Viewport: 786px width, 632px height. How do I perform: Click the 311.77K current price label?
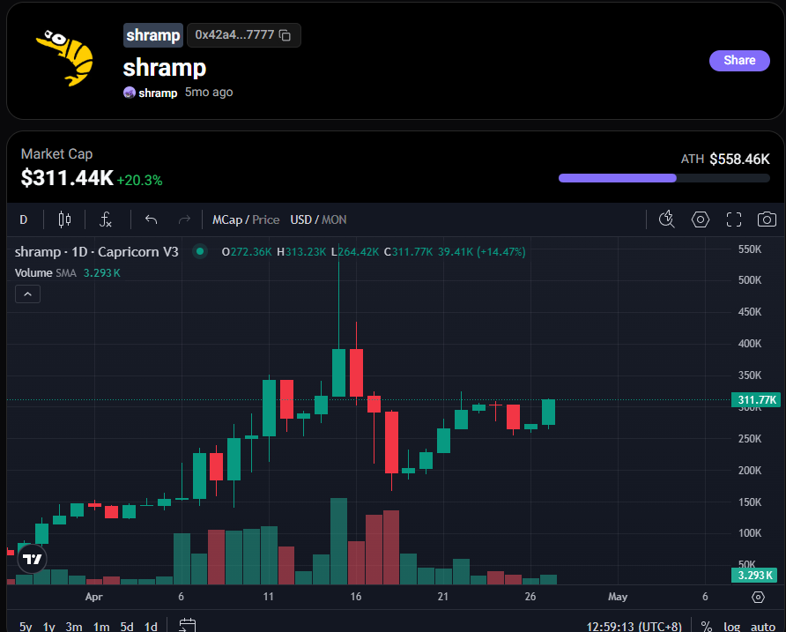pyautogui.click(x=756, y=400)
